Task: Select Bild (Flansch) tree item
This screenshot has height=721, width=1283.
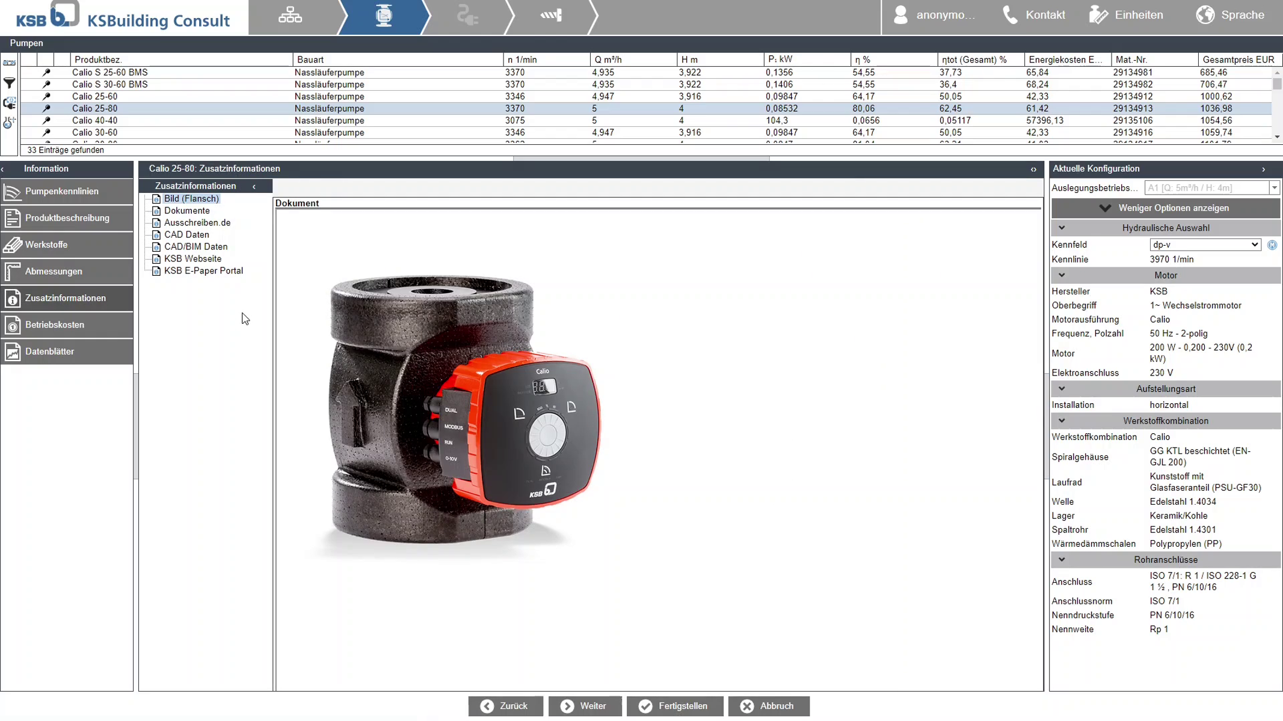Action: click(x=191, y=198)
